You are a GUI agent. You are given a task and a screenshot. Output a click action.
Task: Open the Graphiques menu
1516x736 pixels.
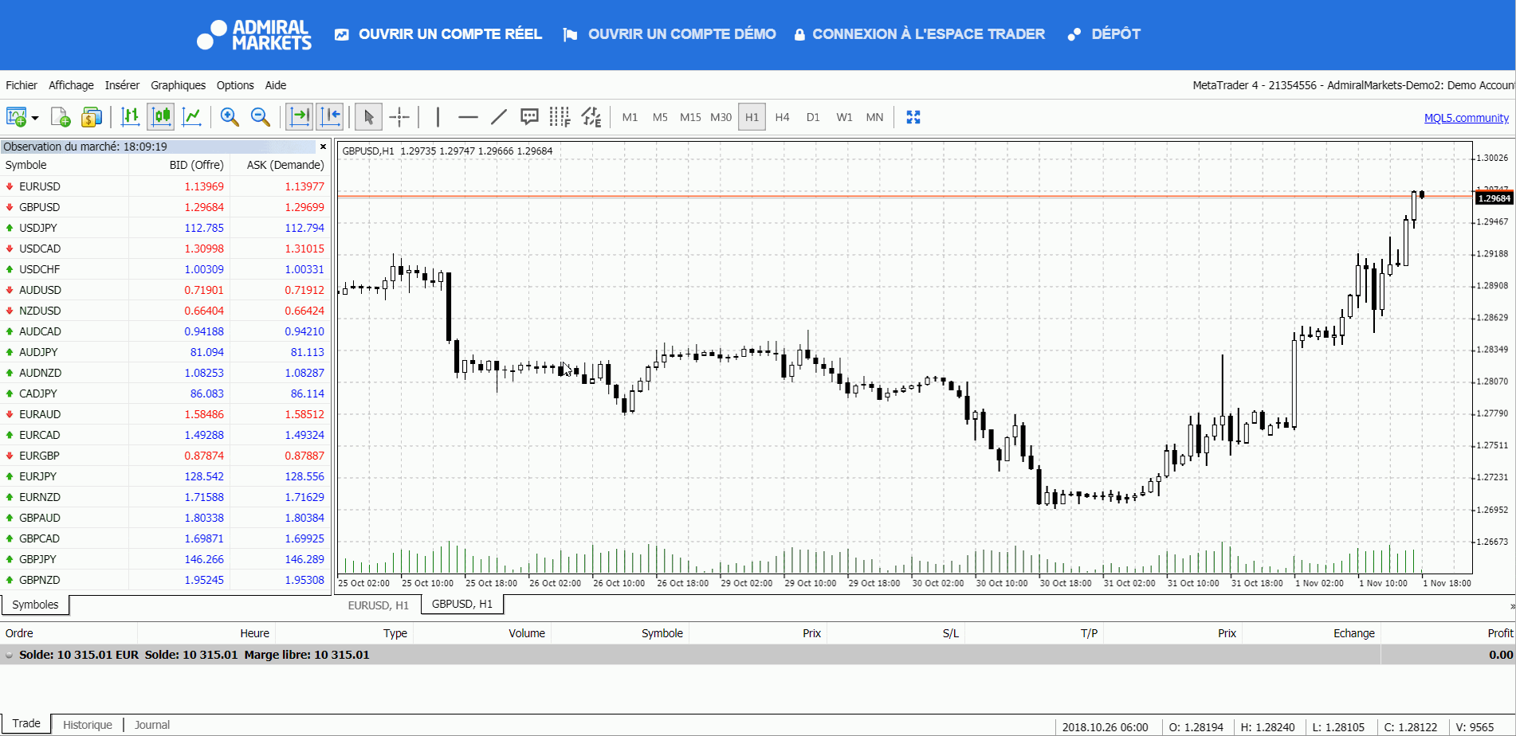click(x=178, y=85)
